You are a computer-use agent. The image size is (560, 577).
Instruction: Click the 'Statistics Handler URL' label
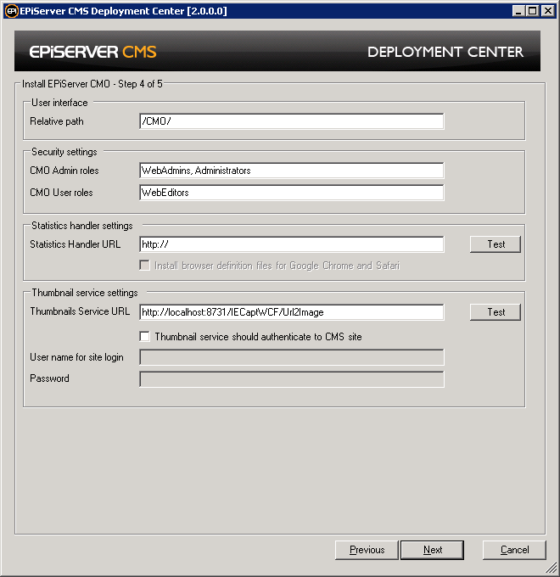[x=75, y=244]
